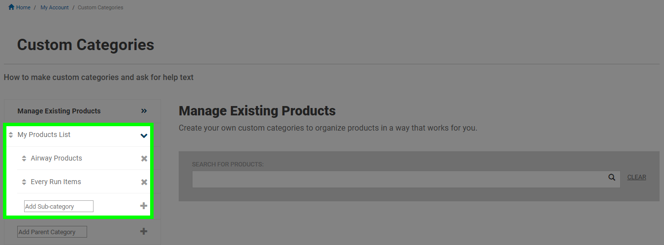Select the Manage Existing Products sidebar tab

pyautogui.click(x=82, y=111)
